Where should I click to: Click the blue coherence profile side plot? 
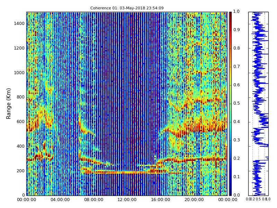(258, 104)
